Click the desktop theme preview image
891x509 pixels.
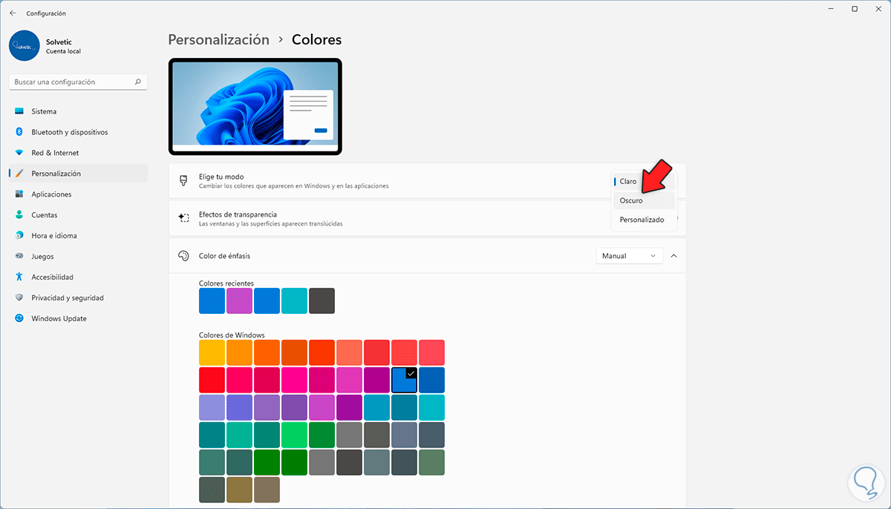click(255, 107)
